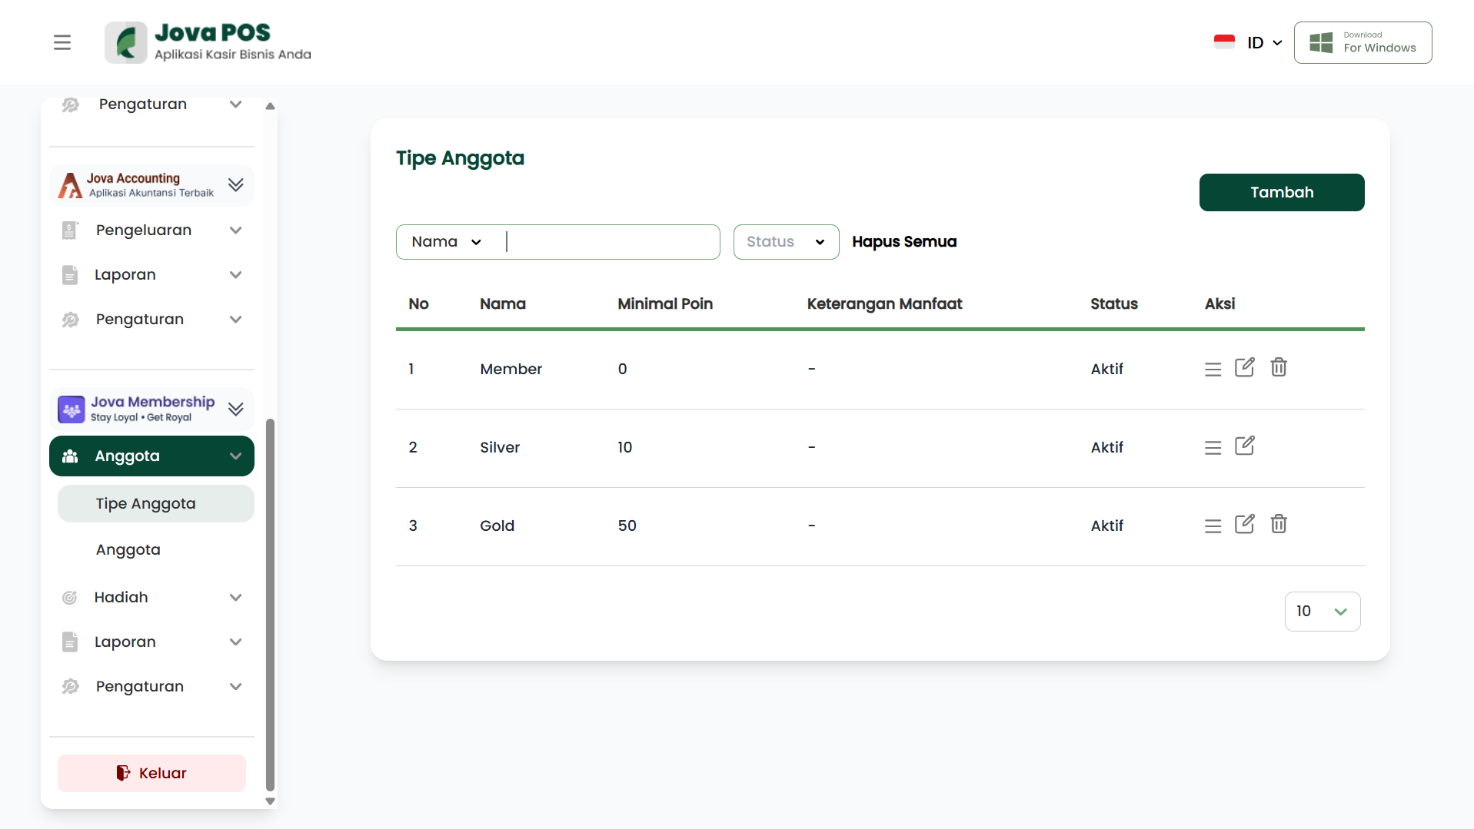The image size is (1474, 829).
Task: Click the edit icon for Silver
Action: coord(1244,446)
